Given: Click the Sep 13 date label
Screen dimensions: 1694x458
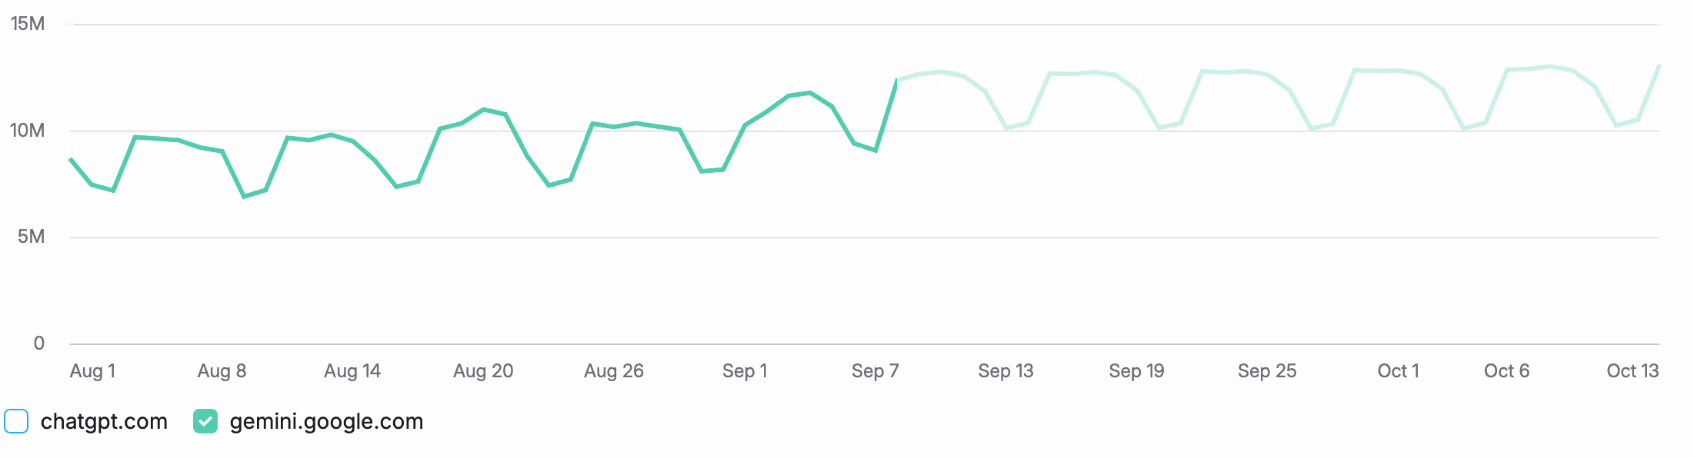Looking at the screenshot, I should (x=1005, y=371).
